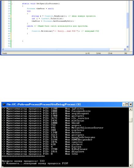Click the console window system menu icon
Viewport: 134px width, 168px height.
pos(4,104)
